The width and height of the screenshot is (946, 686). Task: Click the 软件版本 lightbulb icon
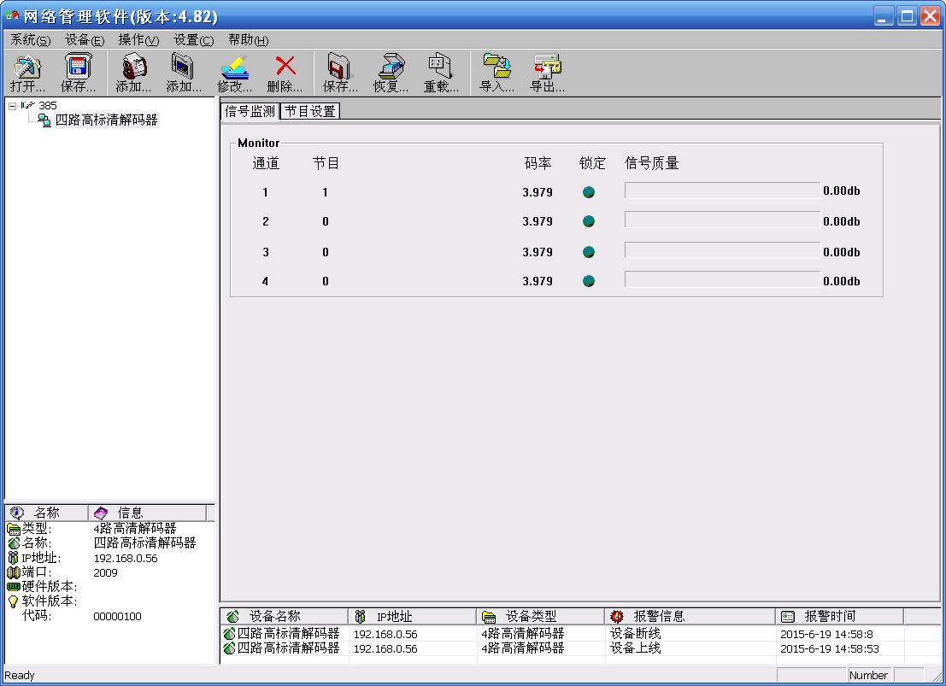14,601
